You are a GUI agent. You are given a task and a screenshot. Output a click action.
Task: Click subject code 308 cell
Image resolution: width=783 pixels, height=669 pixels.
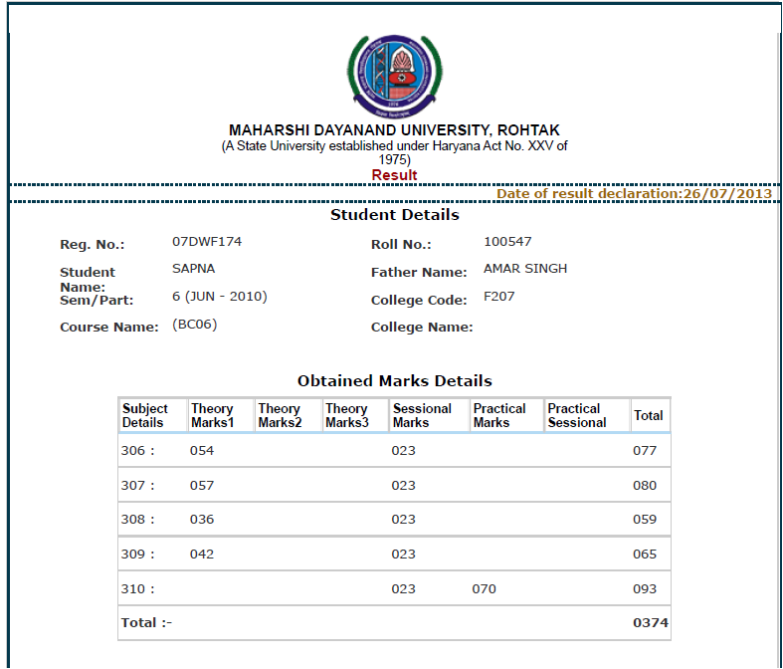138,520
